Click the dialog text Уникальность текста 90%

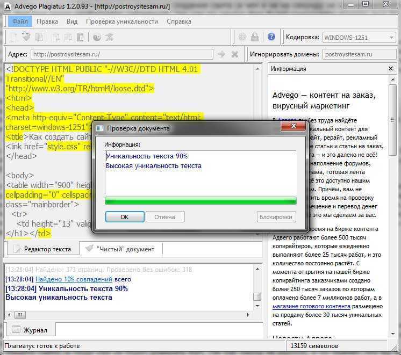click(147, 156)
